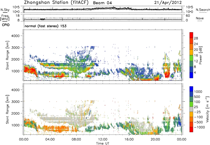Click the '18' tick on frequency axis
The height and width of the screenshot is (145, 210).
[18, 16]
